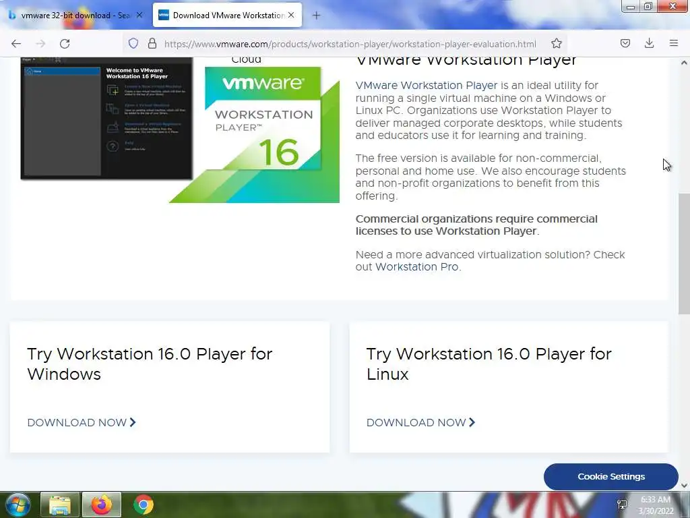Close the vmware 32-bit download tab
The width and height of the screenshot is (690, 518).
coord(139,15)
